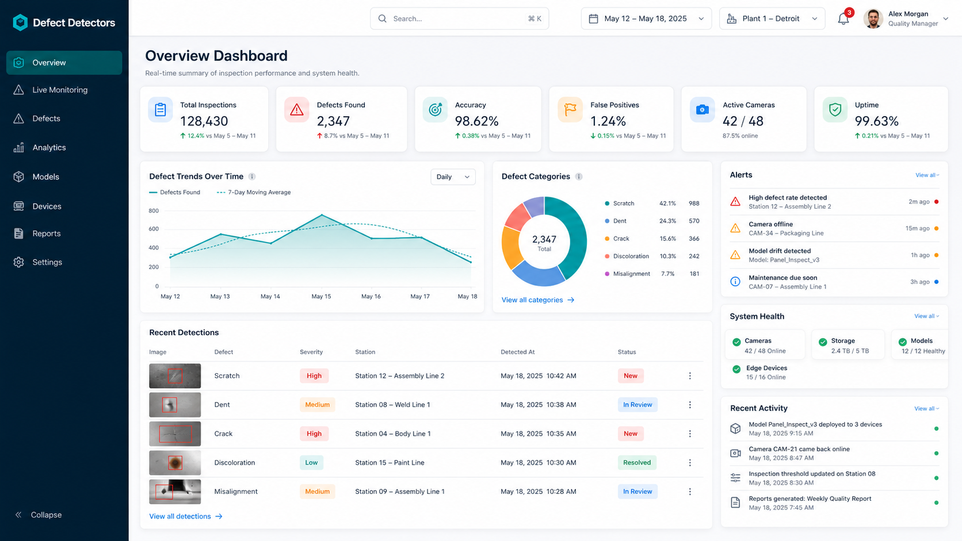Screen dimensions: 962x541
Task: Click 'Station 12 – Assembly Line 2' table cell
Action: coord(400,376)
